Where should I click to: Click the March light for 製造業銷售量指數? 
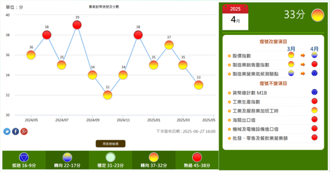(x=291, y=64)
